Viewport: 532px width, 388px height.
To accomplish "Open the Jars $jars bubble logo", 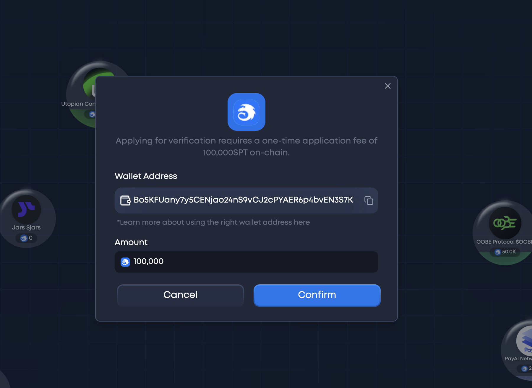I will (x=26, y=209).
